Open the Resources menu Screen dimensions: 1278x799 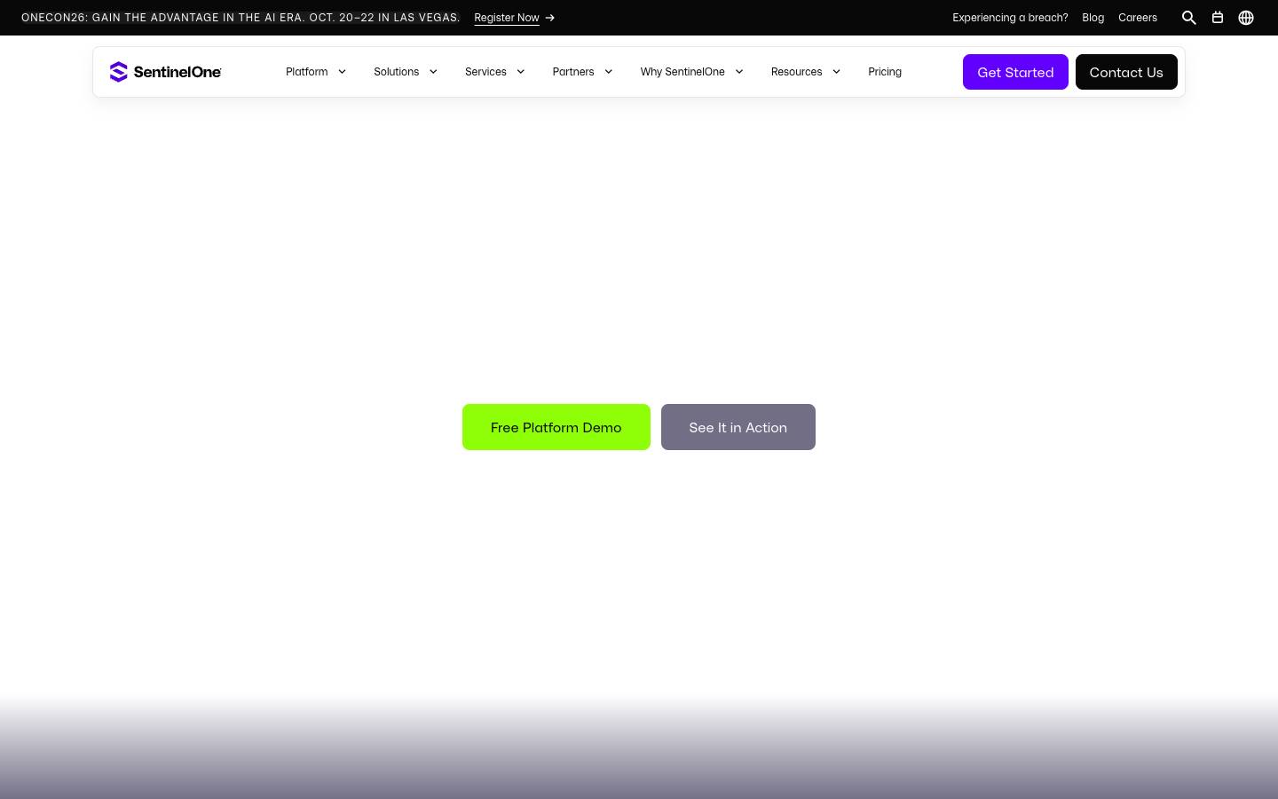(796, 72)
